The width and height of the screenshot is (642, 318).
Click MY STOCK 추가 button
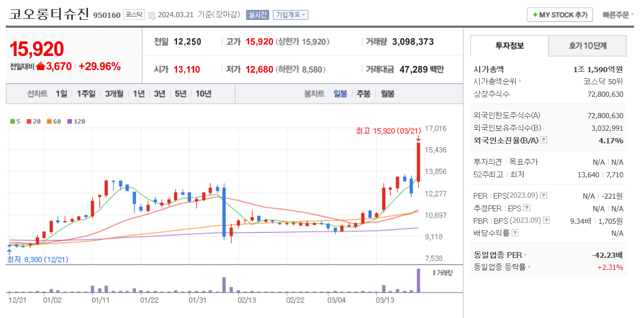tap(560, 15)
